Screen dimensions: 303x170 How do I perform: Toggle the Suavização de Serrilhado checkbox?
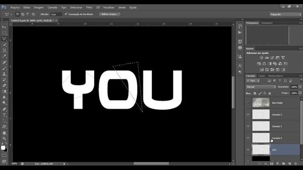(66, 14)
